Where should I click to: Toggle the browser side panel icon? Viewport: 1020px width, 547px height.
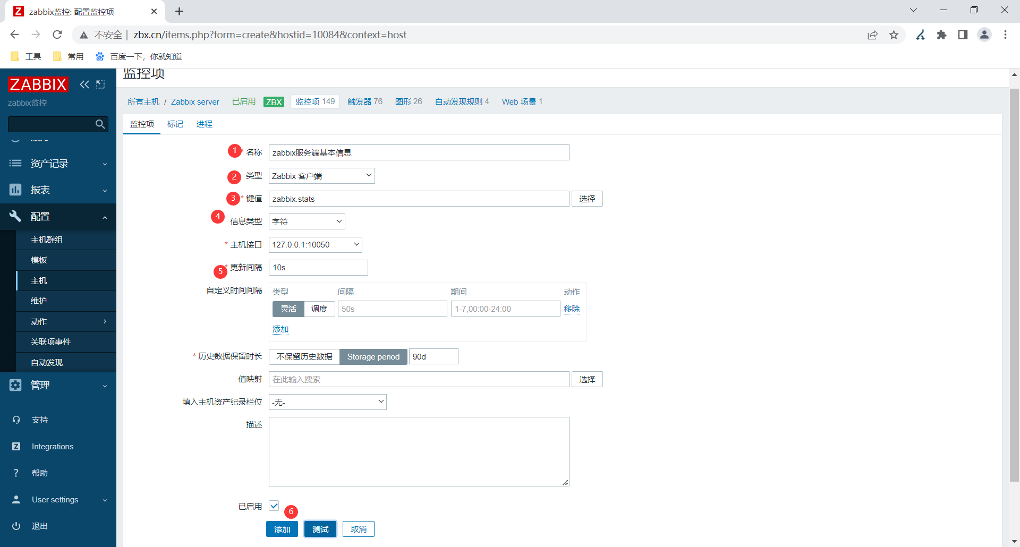click(x=963, y=35)
